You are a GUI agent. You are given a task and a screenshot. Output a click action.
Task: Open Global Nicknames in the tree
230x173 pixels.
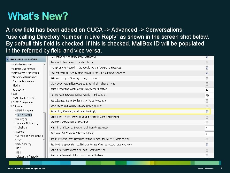point(22,65)
